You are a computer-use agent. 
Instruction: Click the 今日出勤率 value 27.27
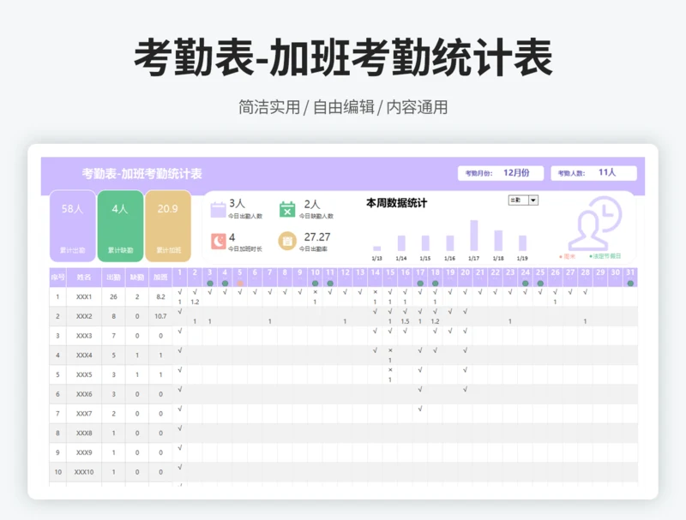317,237
